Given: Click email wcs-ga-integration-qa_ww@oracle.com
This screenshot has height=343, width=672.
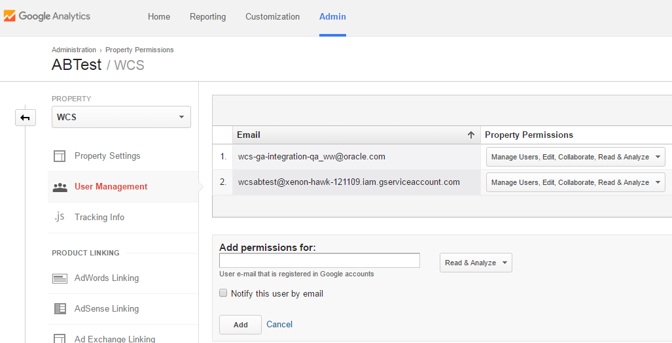Looking at the screenshot, I should [x=311, y=157].
